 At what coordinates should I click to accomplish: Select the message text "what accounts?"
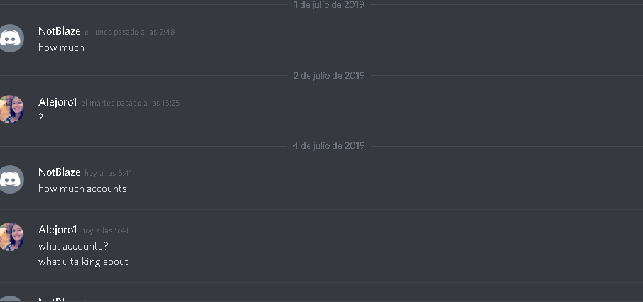click(73, 246)
